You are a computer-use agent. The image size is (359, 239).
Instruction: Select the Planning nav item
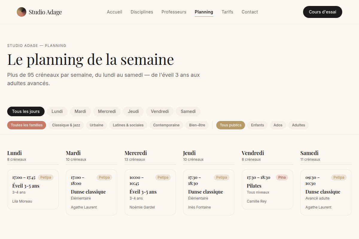(204, 12)
